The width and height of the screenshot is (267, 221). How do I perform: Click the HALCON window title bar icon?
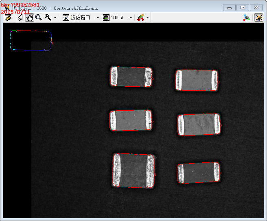7,8
